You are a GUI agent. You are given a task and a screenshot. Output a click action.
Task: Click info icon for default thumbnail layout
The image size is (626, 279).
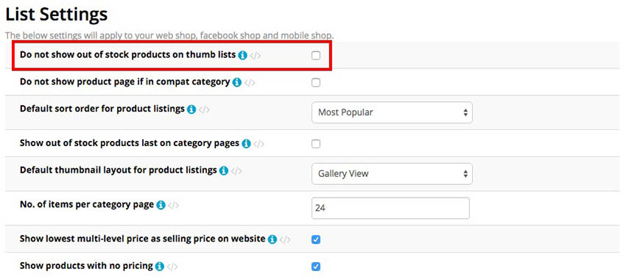[224, 171]
